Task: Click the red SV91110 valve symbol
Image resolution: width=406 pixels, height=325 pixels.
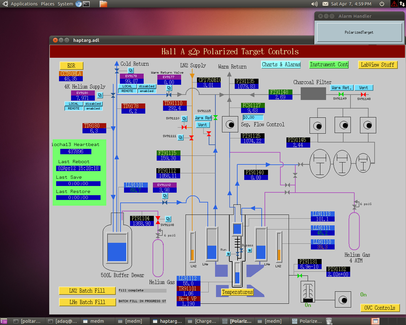Action: [184, 127]
